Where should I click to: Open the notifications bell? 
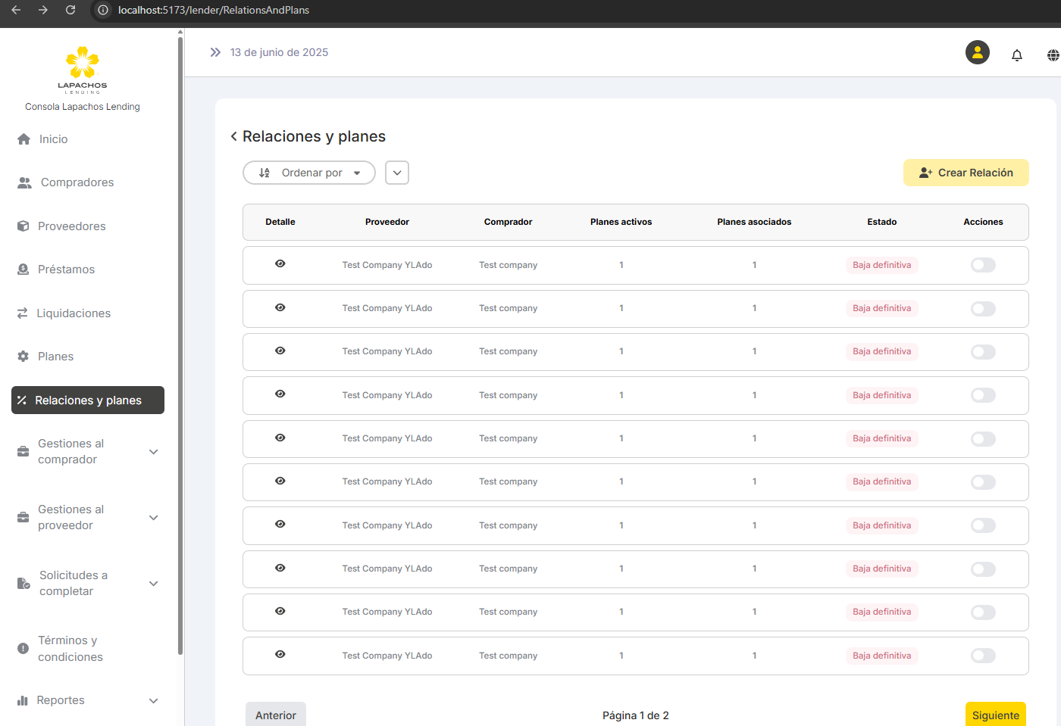pyautogui.click(x=1016, y=55)
